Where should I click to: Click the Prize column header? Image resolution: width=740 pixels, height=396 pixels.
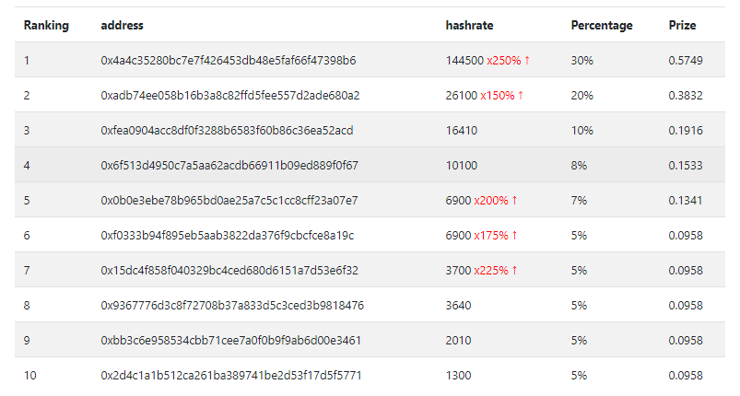[682, 26]
